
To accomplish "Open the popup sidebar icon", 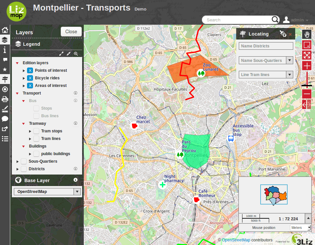I will coord(5,60).
